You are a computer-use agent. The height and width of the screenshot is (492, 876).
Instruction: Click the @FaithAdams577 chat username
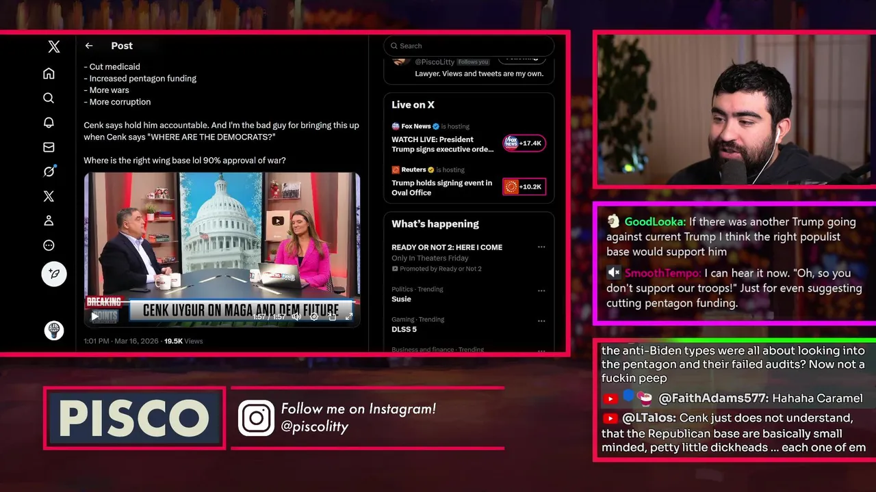pos(712,398)
